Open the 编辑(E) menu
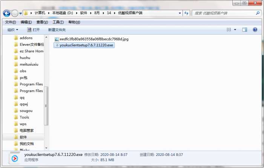This screenshot has height=168, width=264. click(26, 22)
